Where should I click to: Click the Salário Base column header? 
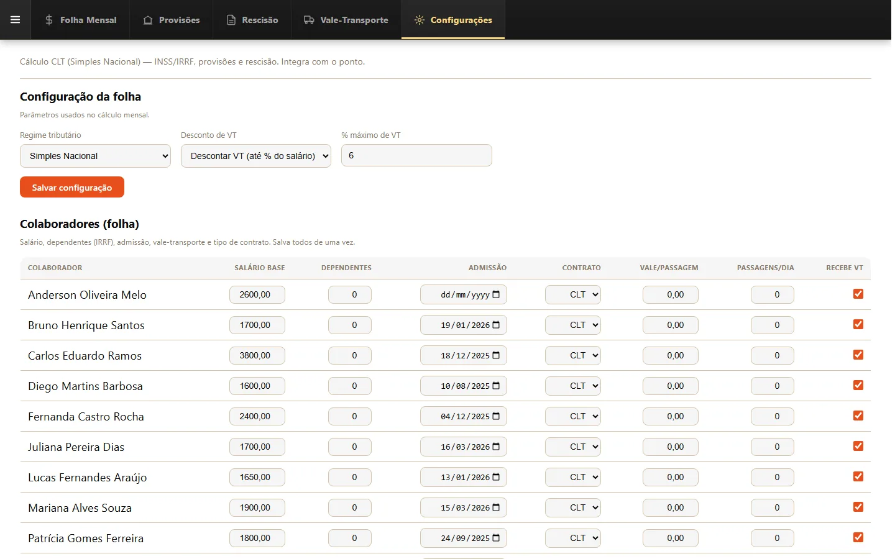coord(260,268)
